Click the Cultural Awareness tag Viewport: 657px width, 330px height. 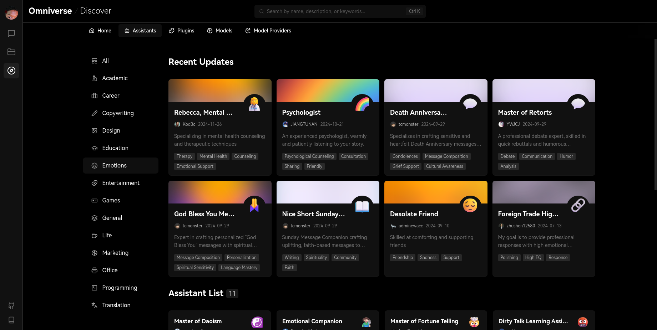[444, 166]
